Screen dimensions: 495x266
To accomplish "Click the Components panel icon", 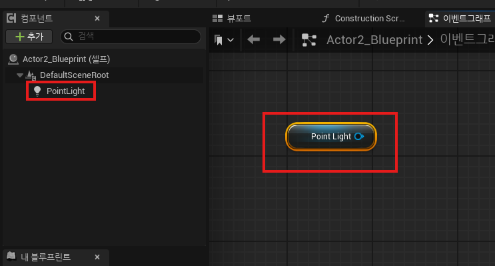I will coord(11,18).
